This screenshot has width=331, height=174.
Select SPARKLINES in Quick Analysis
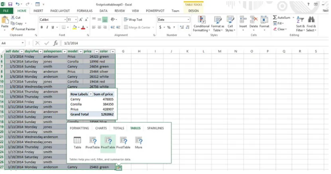click(156, 128)
